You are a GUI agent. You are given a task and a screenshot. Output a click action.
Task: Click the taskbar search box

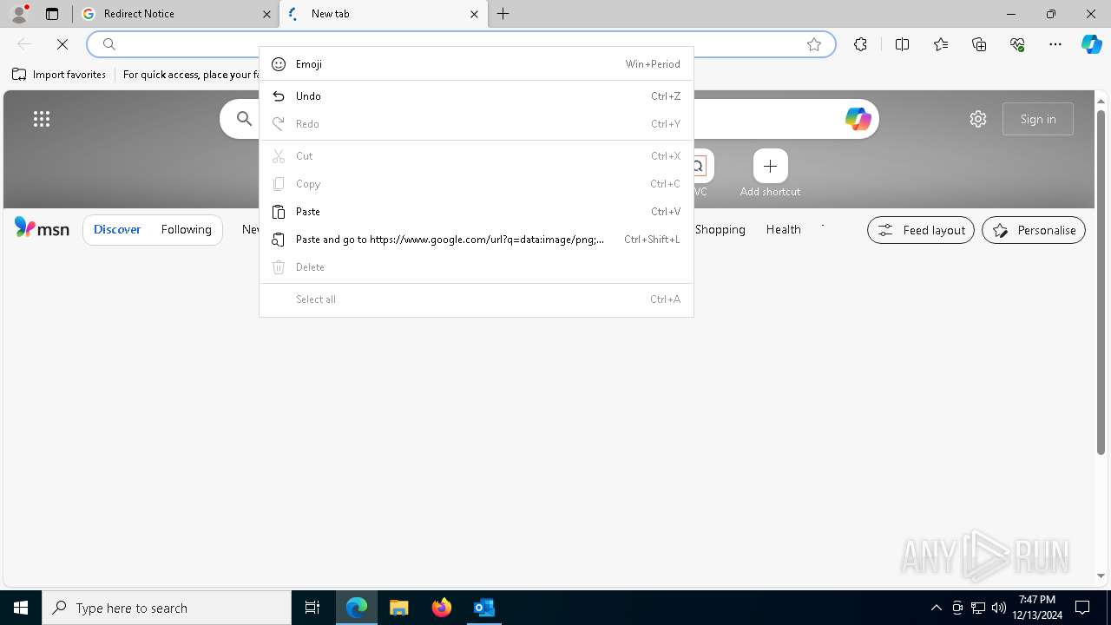click(167, 608)
